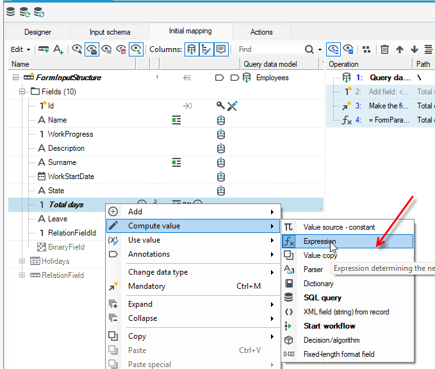The width and height of the screenshot is (435, 369).
Task: Choose SQL query option
Action: coord(348,298)
